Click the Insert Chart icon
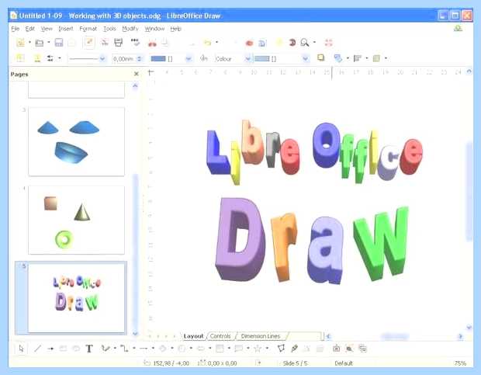 click(x=249, y=43)
